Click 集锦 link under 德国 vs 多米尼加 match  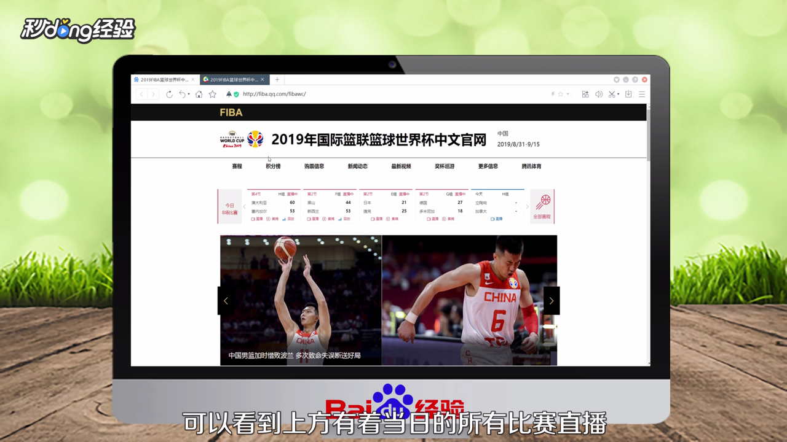click(x=448, y=219)
